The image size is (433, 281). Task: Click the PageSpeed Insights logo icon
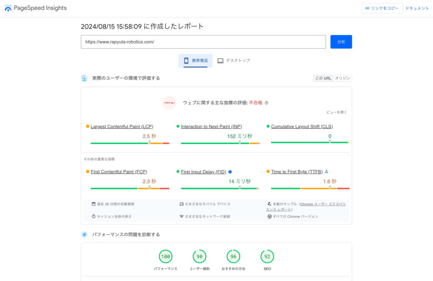click(8, 8)
